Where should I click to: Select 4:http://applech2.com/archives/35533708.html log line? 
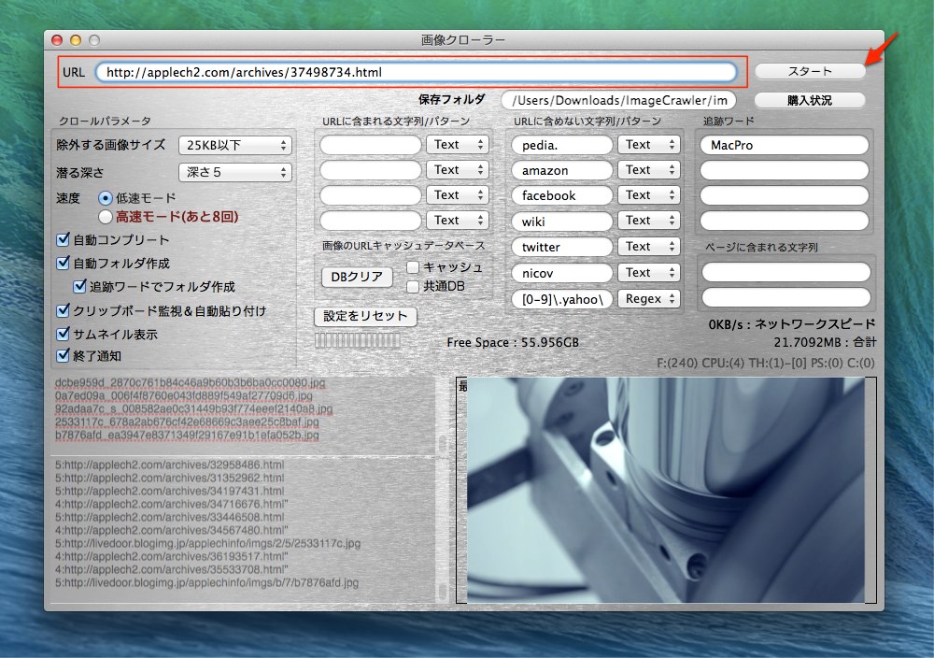172,569
